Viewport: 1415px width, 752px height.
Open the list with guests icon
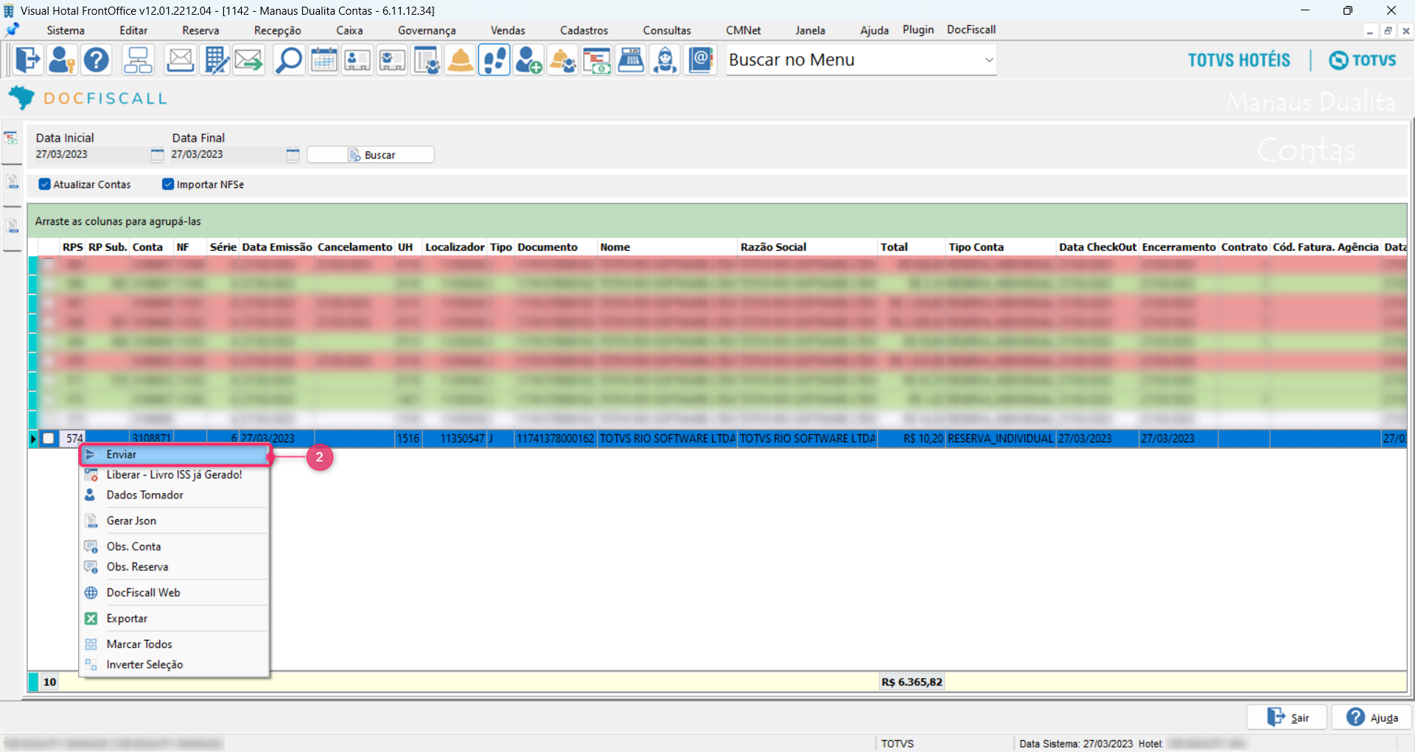click(426, 60)
